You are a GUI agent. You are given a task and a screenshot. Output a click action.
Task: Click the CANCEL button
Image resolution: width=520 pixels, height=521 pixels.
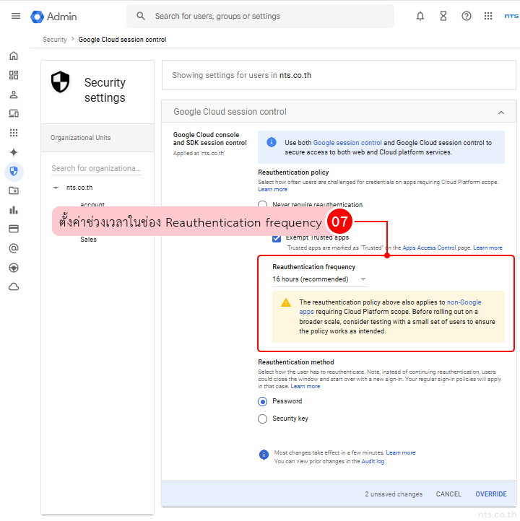(x=448, y=494)
